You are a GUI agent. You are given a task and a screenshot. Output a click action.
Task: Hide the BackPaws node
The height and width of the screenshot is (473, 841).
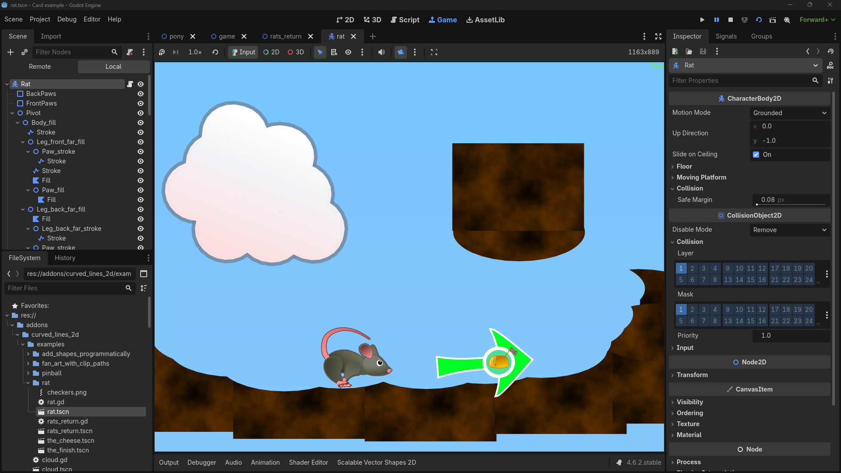click(141, 94)
